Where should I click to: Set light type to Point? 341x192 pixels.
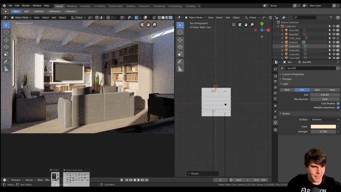click(x=287, y=90)
